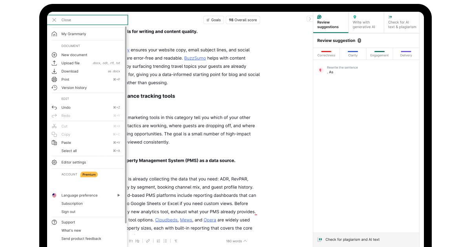This screenshot has height=247, width=471.
Task: Select the H1 heading icon
Action: (131, 241)
